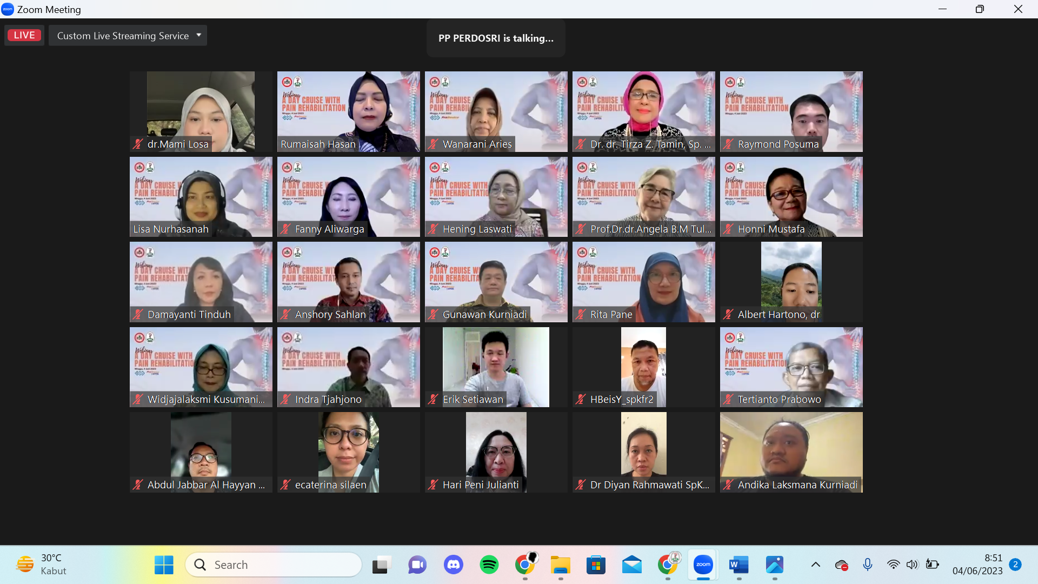Click the taskbar Search box

point(274,565)
